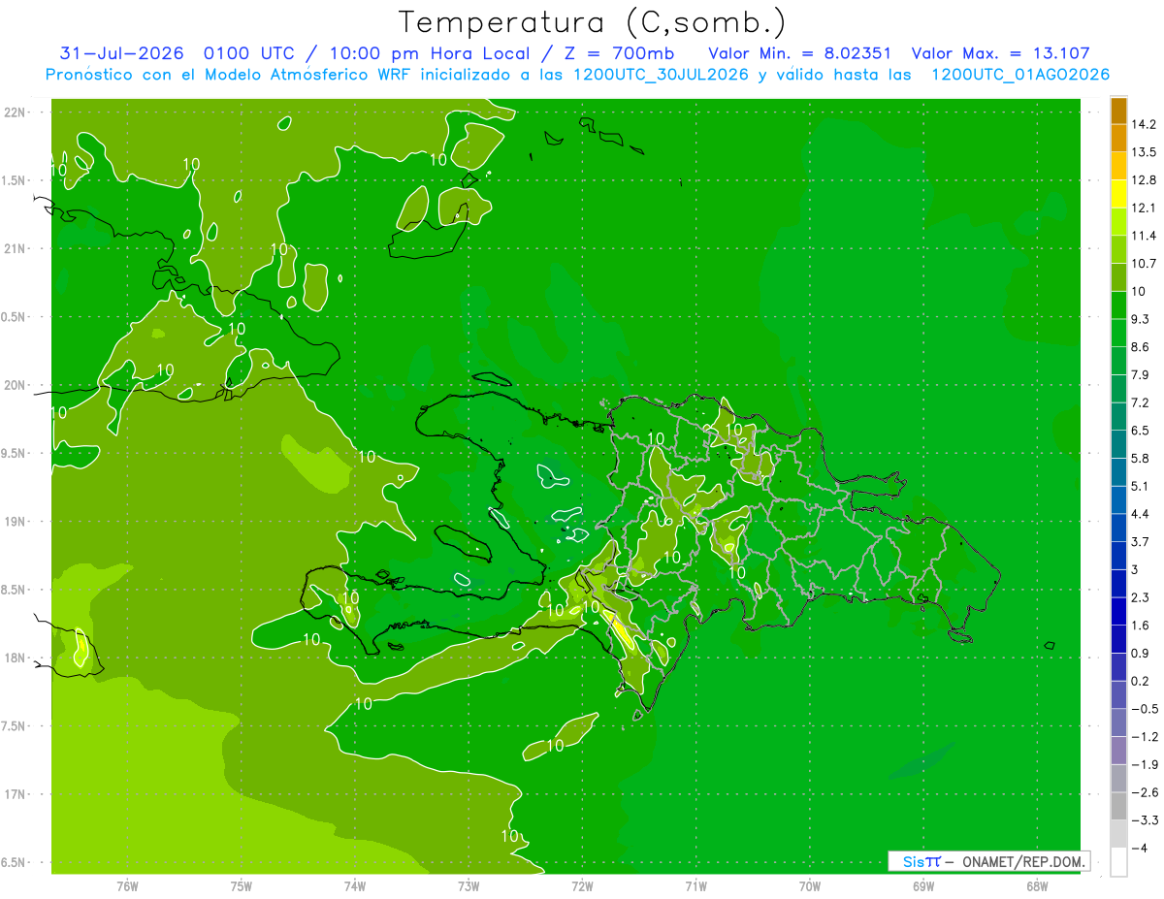Click 'Valor Min. = 8.02351' text
The image size is (1164, 899).
click(800, 53)
